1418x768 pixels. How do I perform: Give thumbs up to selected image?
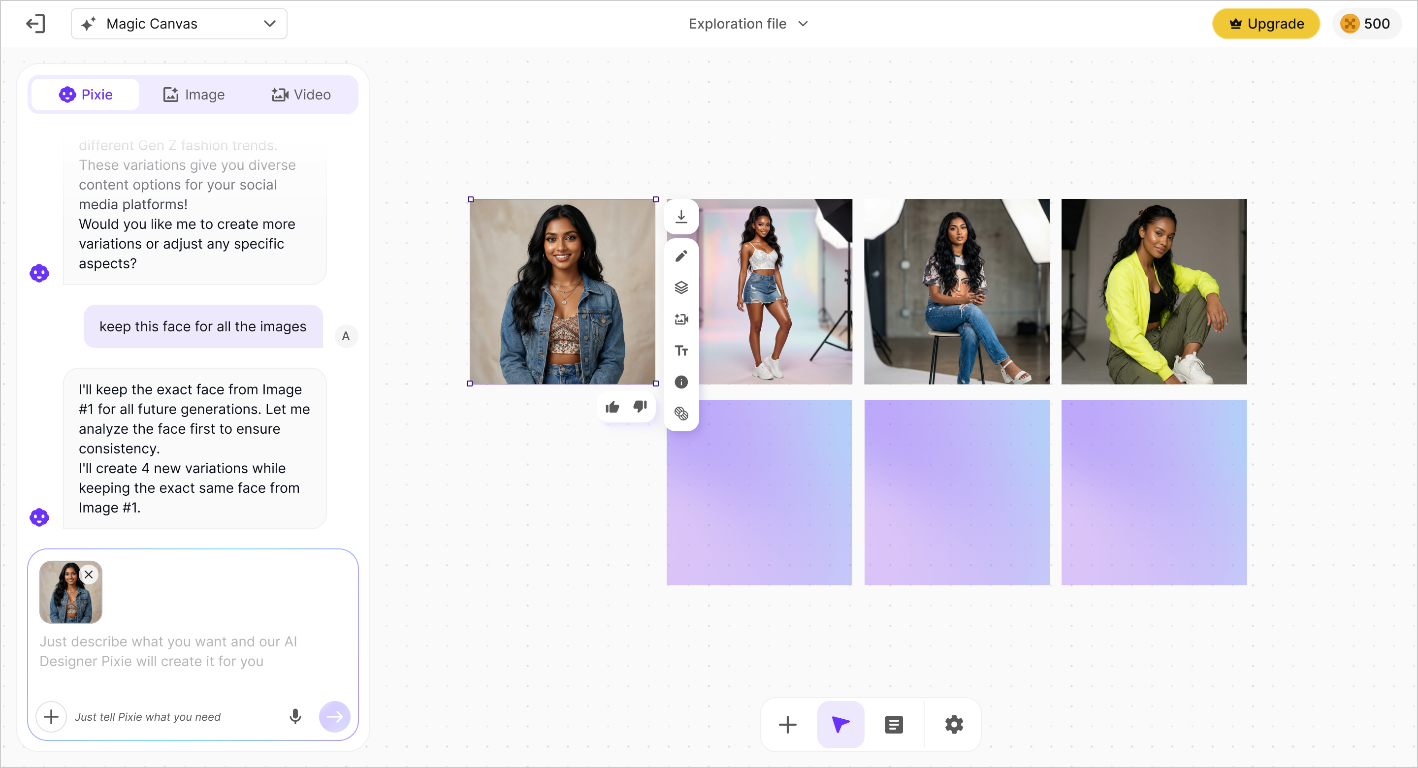click(x=612, y=407)
